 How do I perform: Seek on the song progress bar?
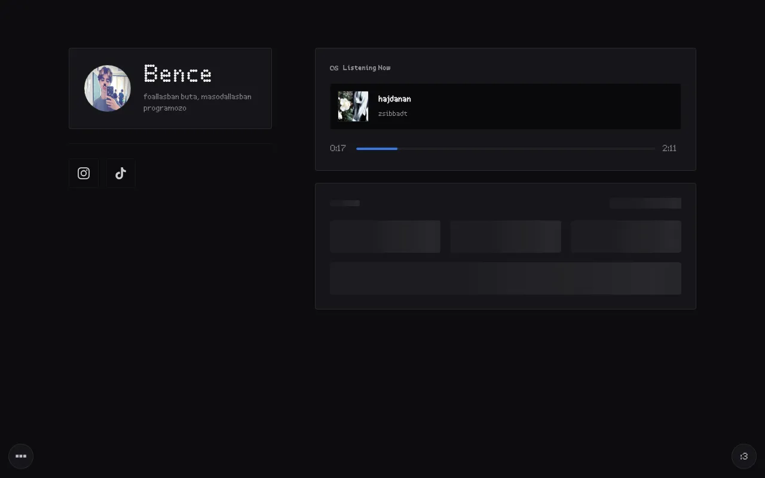tap(506, 148)
